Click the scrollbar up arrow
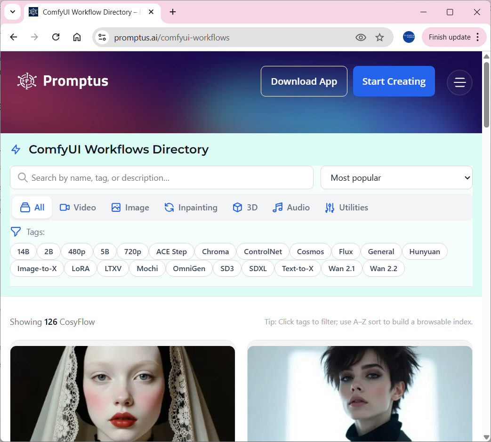The width and height of the screenshot is (491, 442). [x=486, y=56]
